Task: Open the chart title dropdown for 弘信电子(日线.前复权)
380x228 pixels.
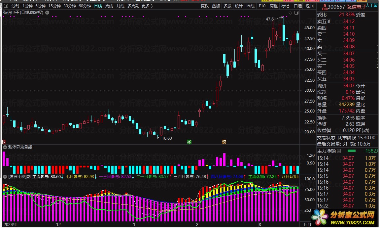Action: pyautogui.click(x=47, y=13)
